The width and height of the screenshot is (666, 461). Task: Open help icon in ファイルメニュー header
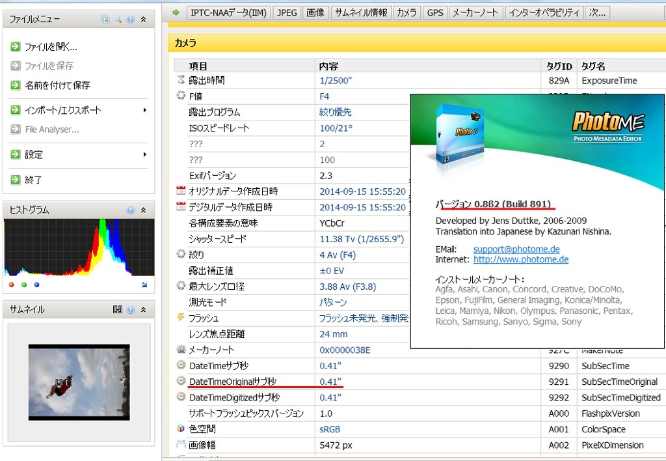tap(130, 19)
